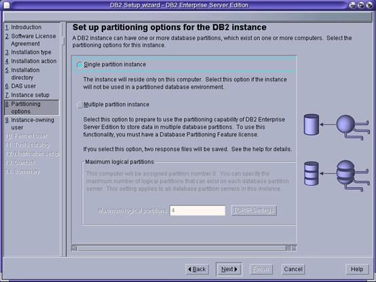The image size is (376, 282).
Task: Jump to step 1 Introduction
Action: [23, 27]
